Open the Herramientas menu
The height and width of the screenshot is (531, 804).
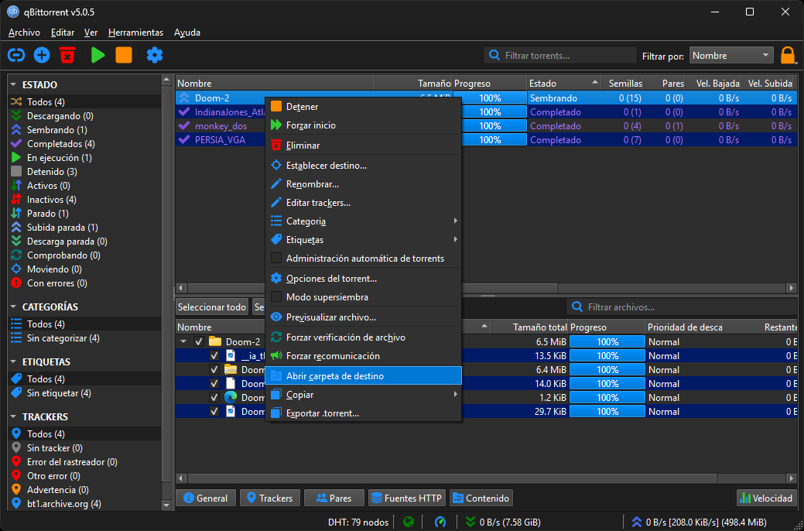(135, 33)
